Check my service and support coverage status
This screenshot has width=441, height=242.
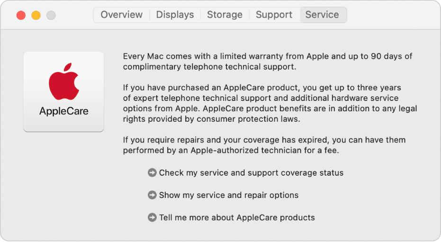tap(251, 173)
